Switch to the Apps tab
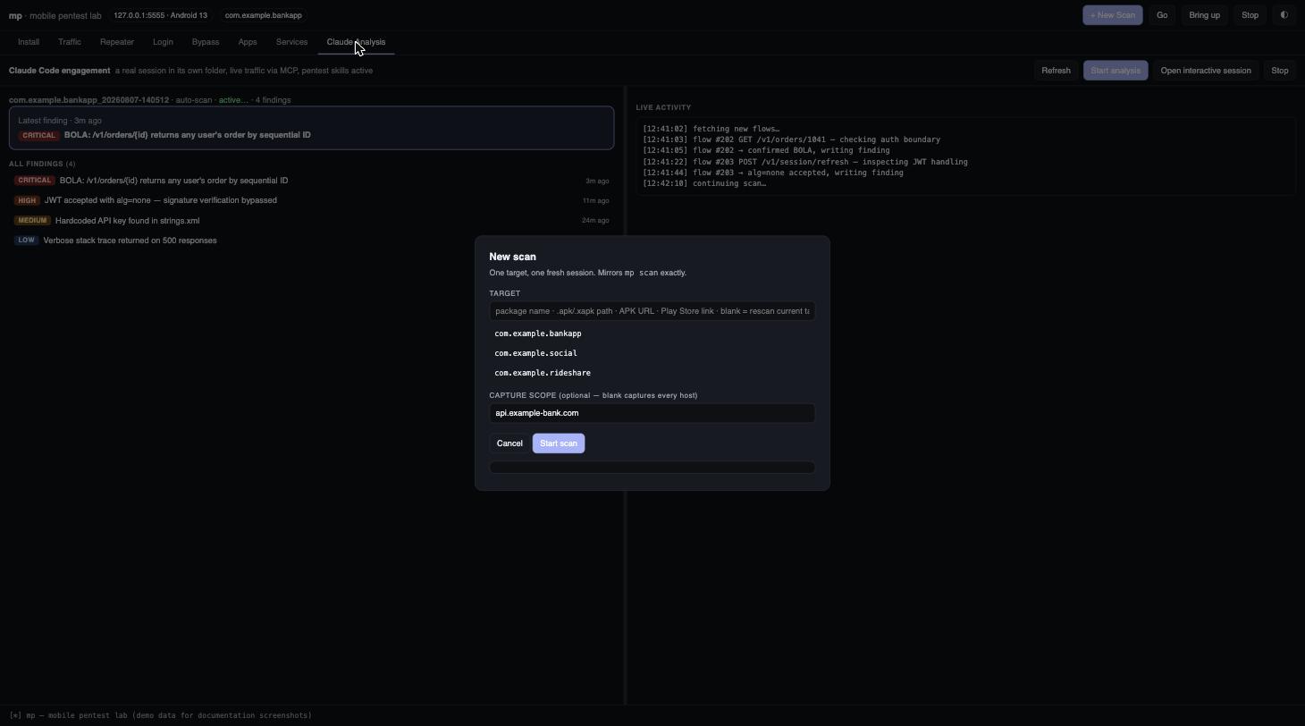Image resolution: width=1305 pixels, height=726 pixels. point(248,42)
